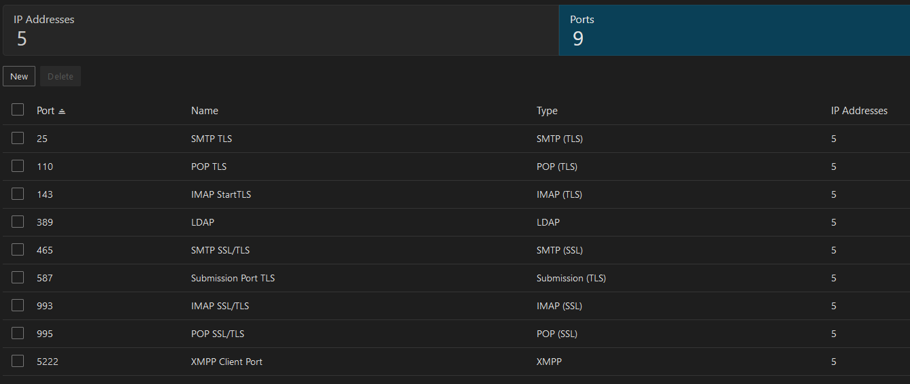Sort the list by Type column
Viewport: 910px width, 384px height.
(547, 111)
